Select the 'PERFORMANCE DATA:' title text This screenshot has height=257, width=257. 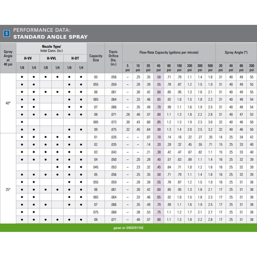[42, 30]
